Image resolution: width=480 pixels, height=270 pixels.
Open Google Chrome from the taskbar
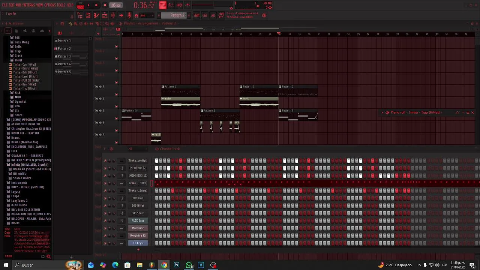pos(164,265)
